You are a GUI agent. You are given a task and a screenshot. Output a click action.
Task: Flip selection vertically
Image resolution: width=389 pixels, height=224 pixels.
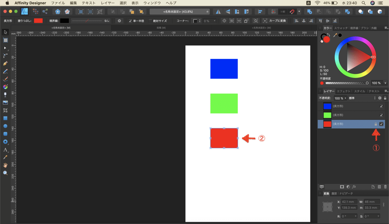[x=228, y=11]
